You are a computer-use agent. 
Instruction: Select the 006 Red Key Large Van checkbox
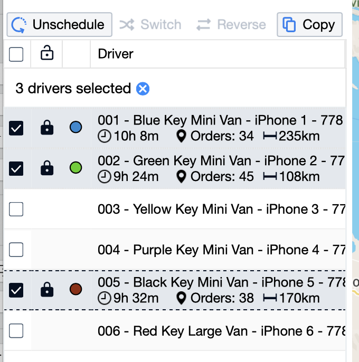[x=16, y=331]
